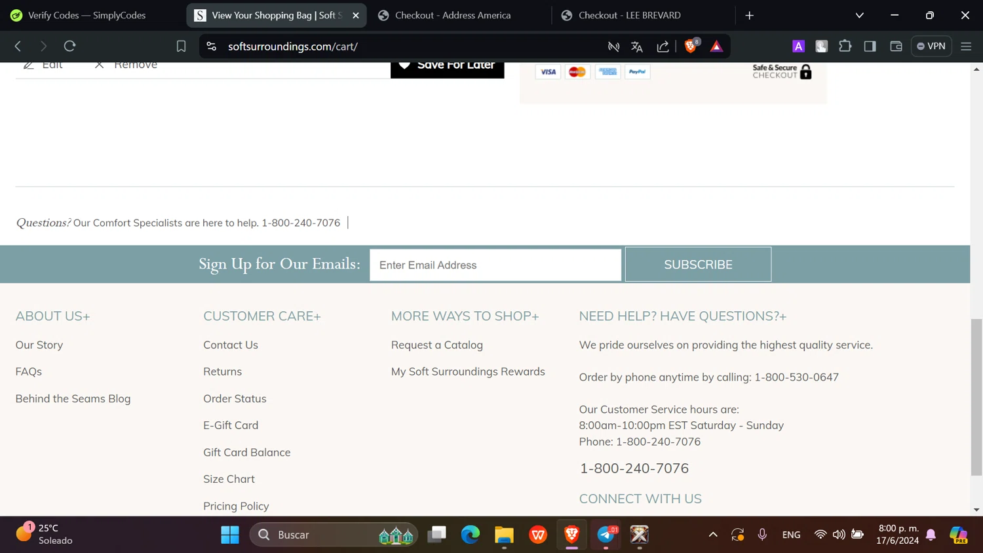This screenshot has width=983, height=553.
Task: Click the Visa card icon
Action: click(548, 72)
